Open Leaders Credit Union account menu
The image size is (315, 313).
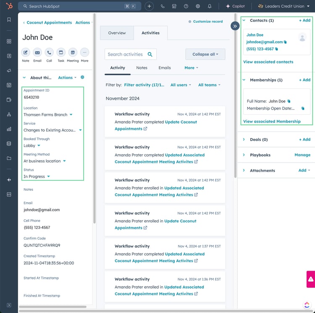(x=283, y=6)
